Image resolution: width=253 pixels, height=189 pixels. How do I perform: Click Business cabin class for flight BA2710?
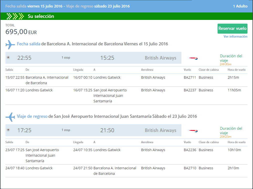pos(206,168)
